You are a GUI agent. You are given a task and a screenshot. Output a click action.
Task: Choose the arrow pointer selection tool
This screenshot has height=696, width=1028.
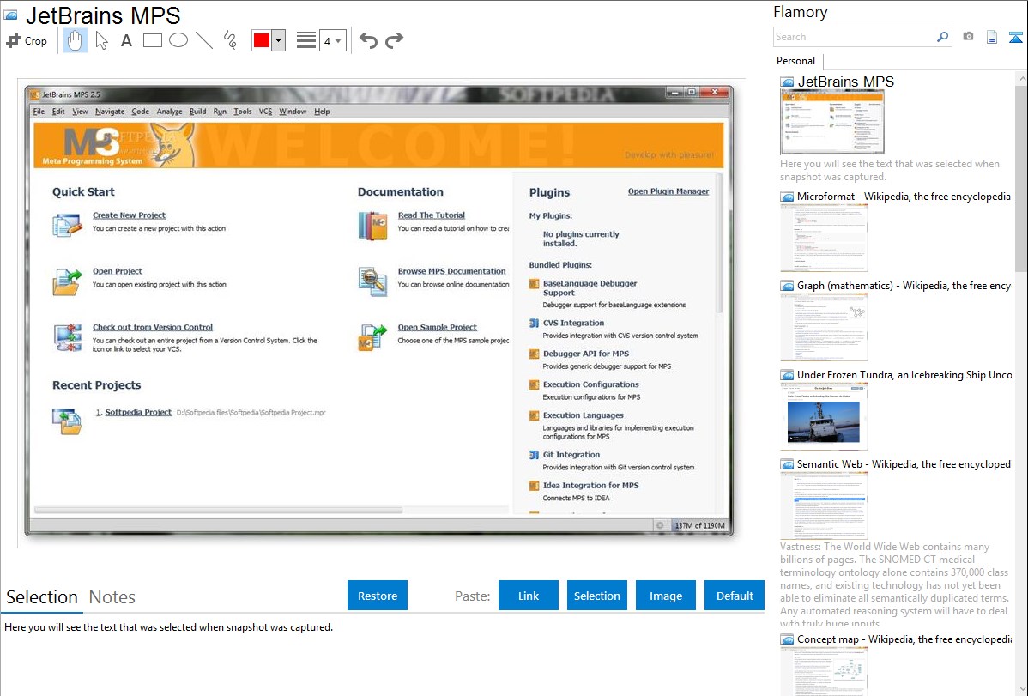(x=101, y=40)
